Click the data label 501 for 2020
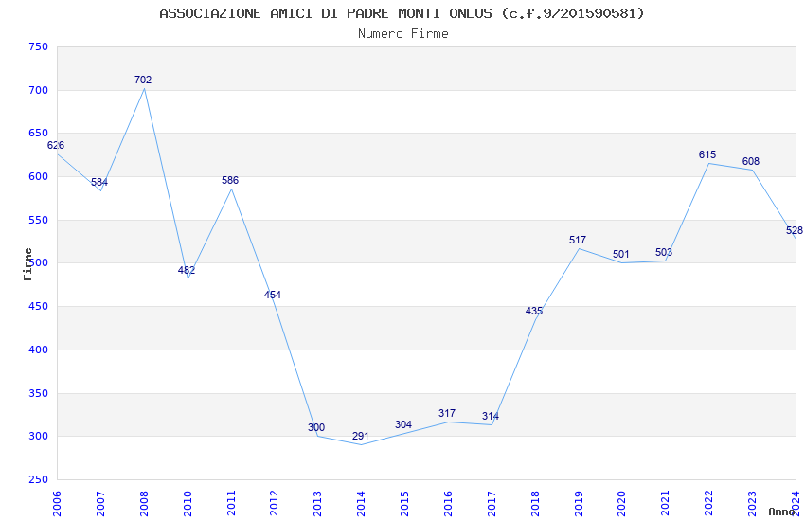Screen dimensions: 805x521 [620, 254]
